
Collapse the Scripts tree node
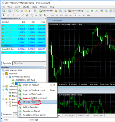click(x=3, y=99)
